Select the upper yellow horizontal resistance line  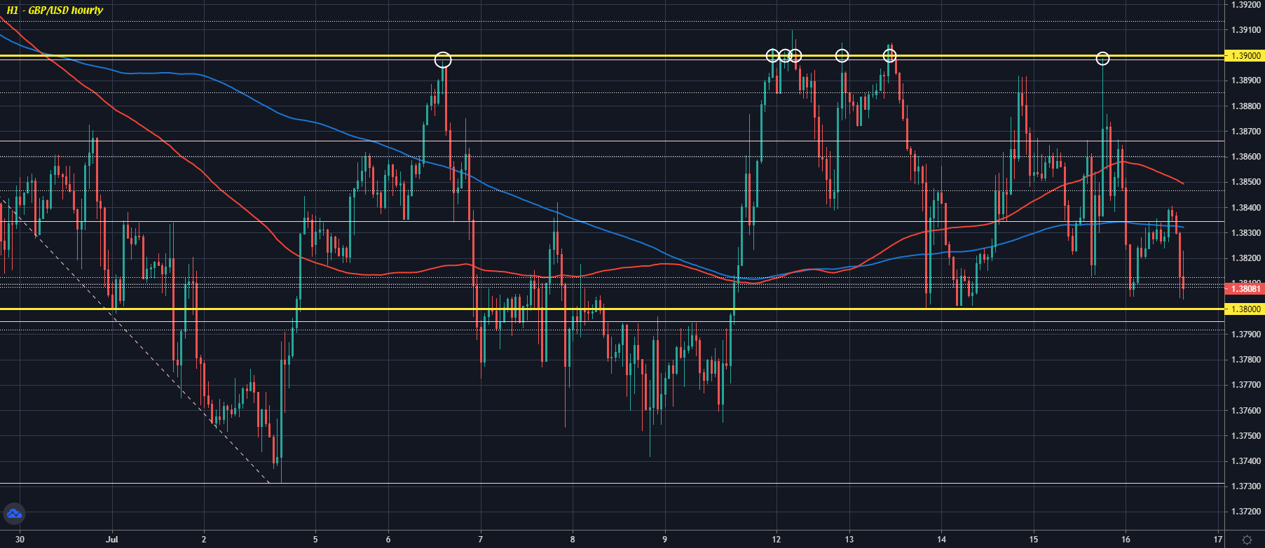[280, 55]
